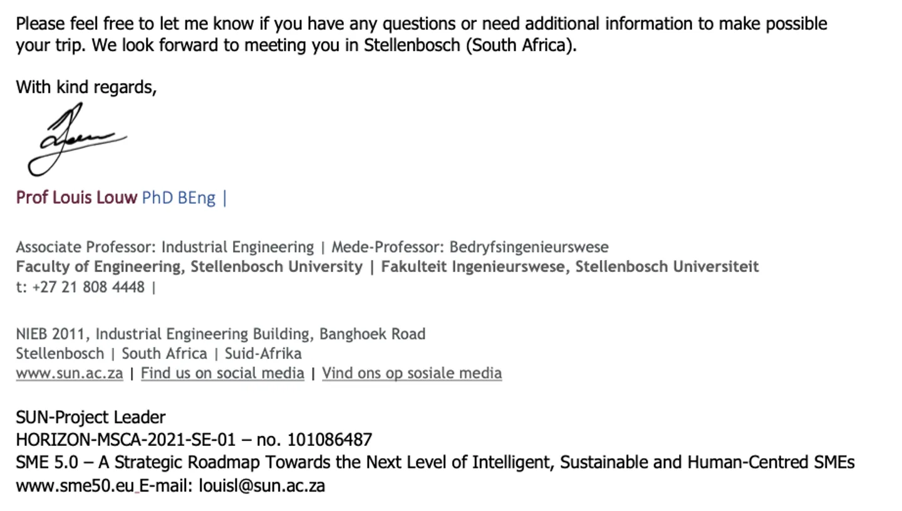
Task: Click the PhD BEng credentials text
Action: tap(179, 198)
